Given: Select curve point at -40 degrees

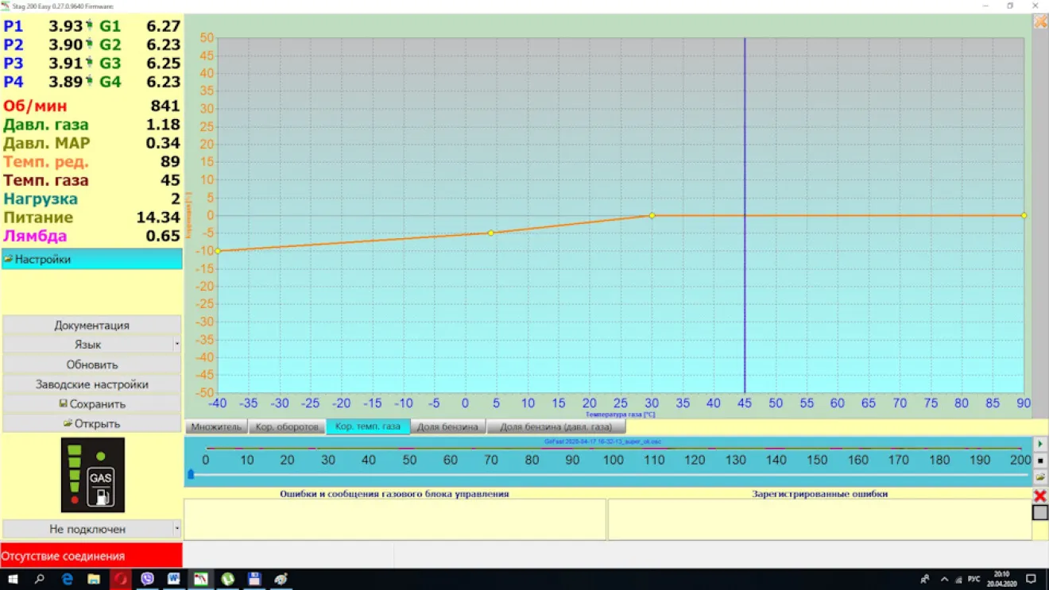Looking at the screenshot, I should [218, 251].
